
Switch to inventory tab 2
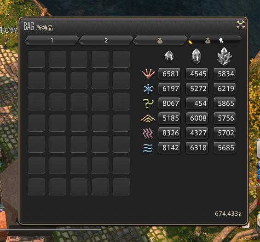coord(106,40)
